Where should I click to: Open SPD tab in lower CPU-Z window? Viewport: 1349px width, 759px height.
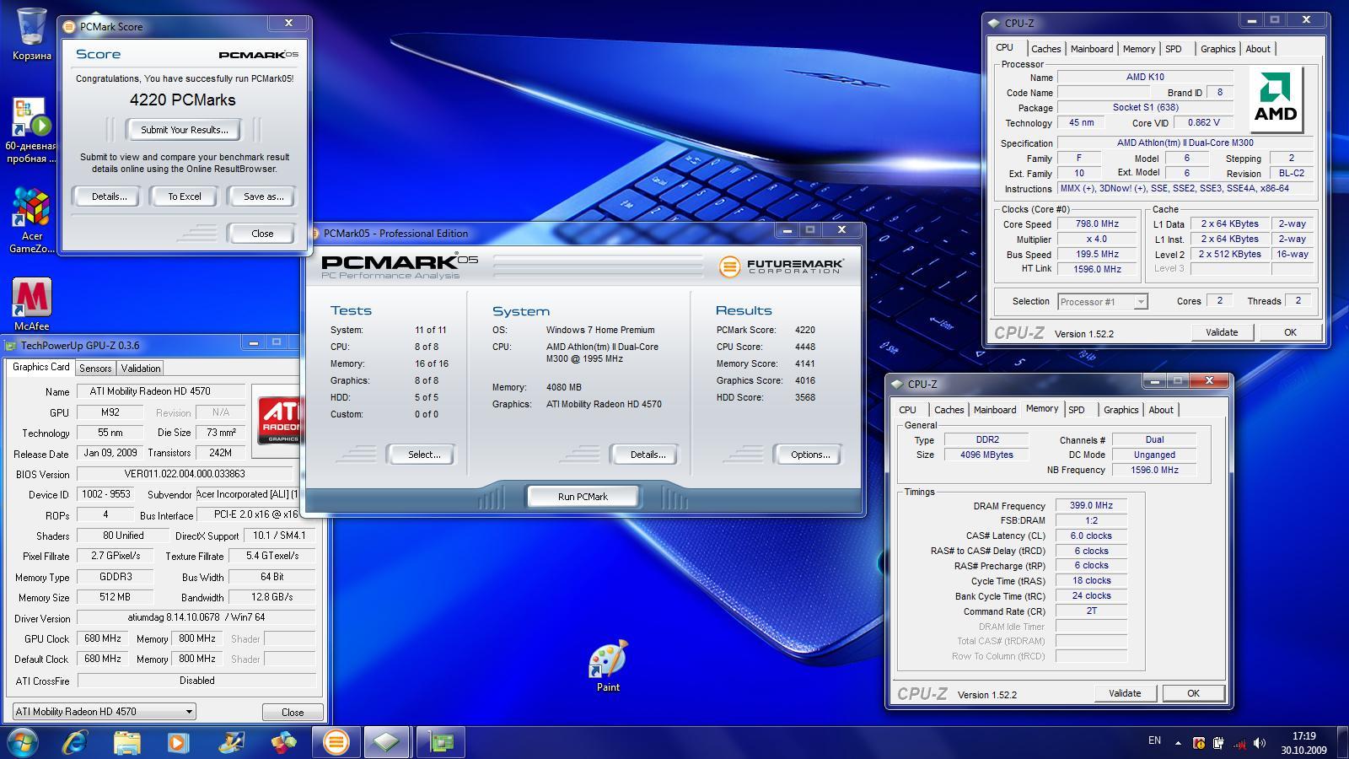pos(1077,410)
